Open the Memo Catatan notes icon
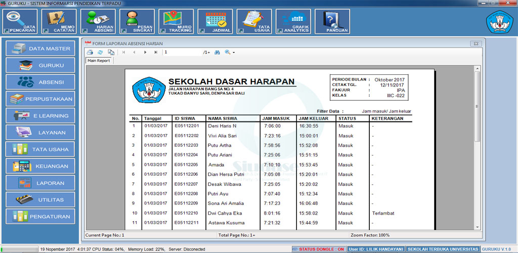This screenshot has width=518, height=253. (60, 22)
